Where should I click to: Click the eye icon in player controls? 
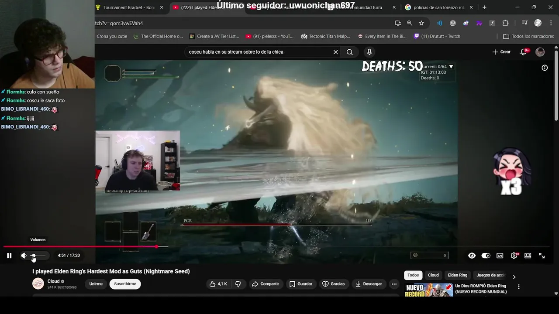(x=472, y=256)
